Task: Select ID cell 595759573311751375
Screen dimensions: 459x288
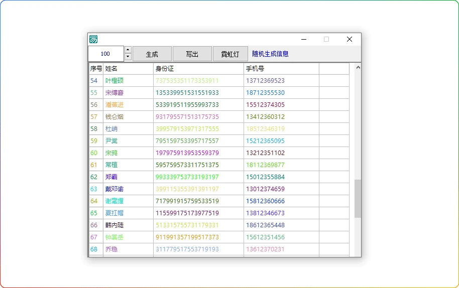Action: point(198,165)
